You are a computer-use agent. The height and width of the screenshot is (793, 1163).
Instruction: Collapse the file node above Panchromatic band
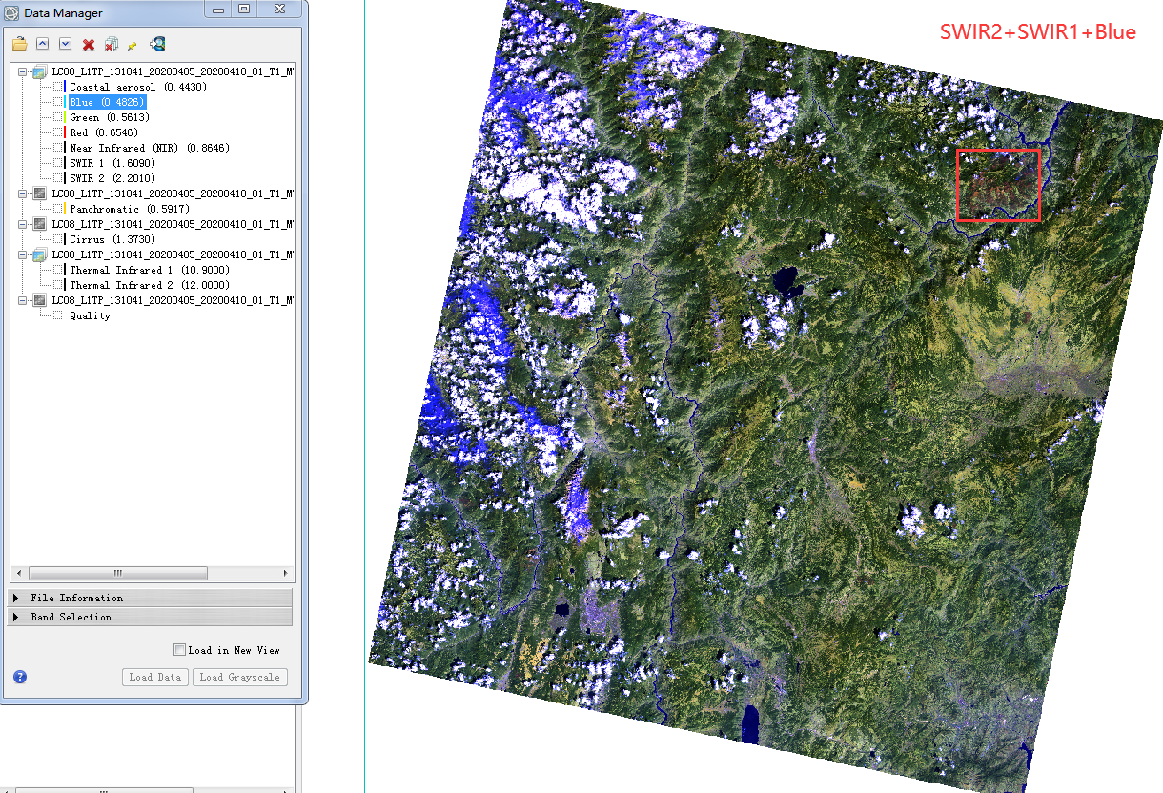23,193
